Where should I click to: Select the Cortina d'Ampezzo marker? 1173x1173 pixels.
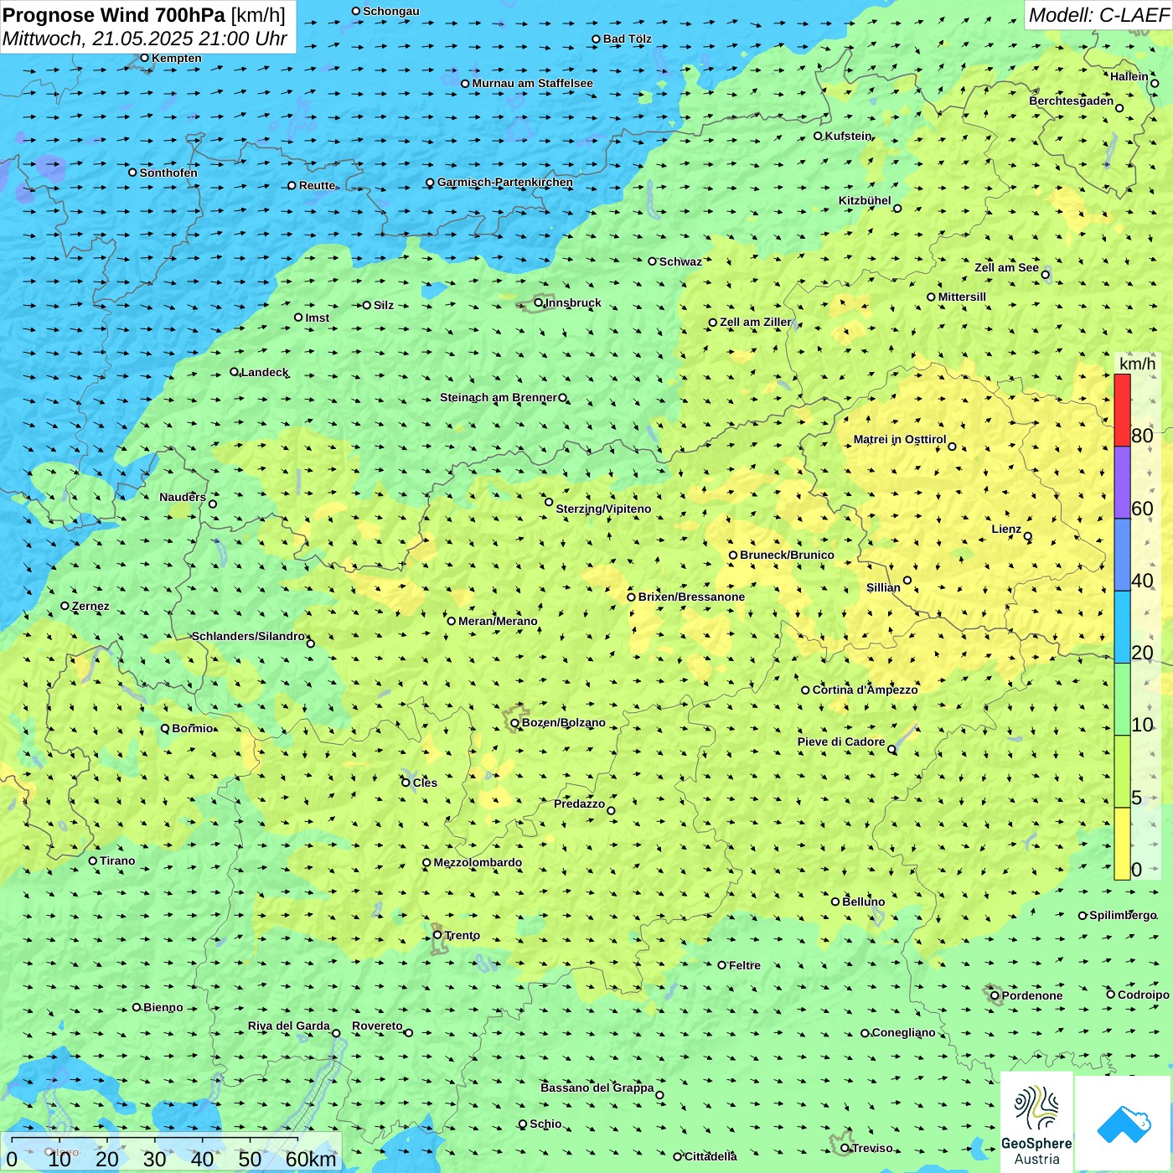pyautogui.click(x=805, y=690)
